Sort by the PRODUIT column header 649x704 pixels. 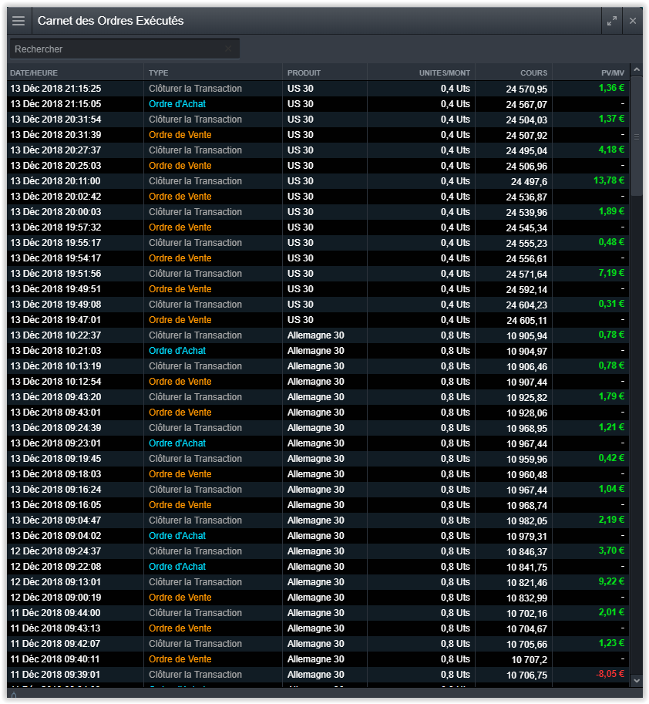click(x=304, y=72)
